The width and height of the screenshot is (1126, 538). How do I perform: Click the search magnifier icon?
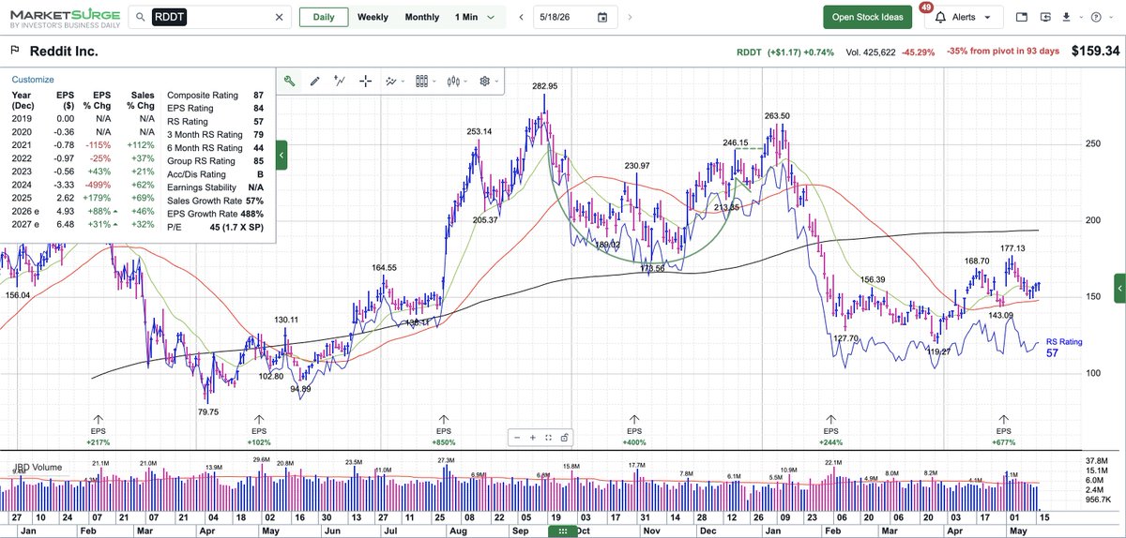pos(139,17)
